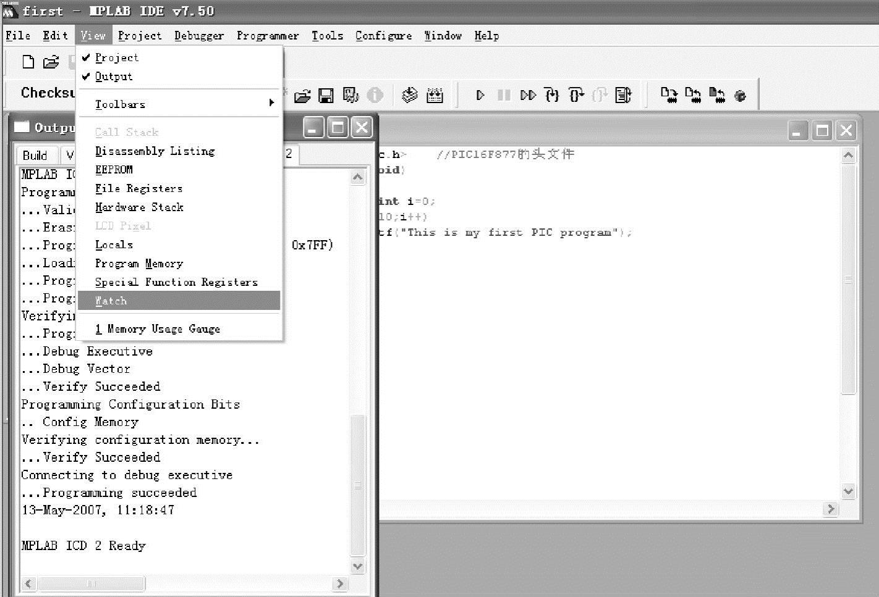Click Output window scroll-left arrow
Viewport: 879px width, 597px height.
(28, 583)
